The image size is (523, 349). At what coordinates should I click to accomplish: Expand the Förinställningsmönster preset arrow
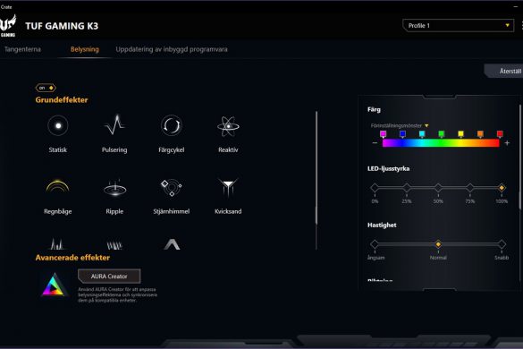click(426, 125)
